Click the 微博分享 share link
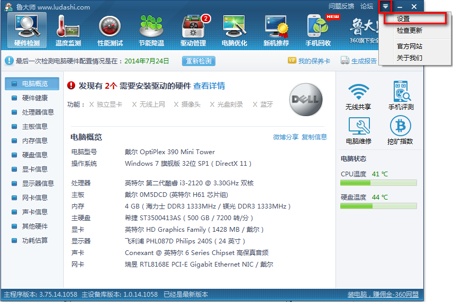The width and height of the screenshot is (453, 302). (x=286, y=137)
